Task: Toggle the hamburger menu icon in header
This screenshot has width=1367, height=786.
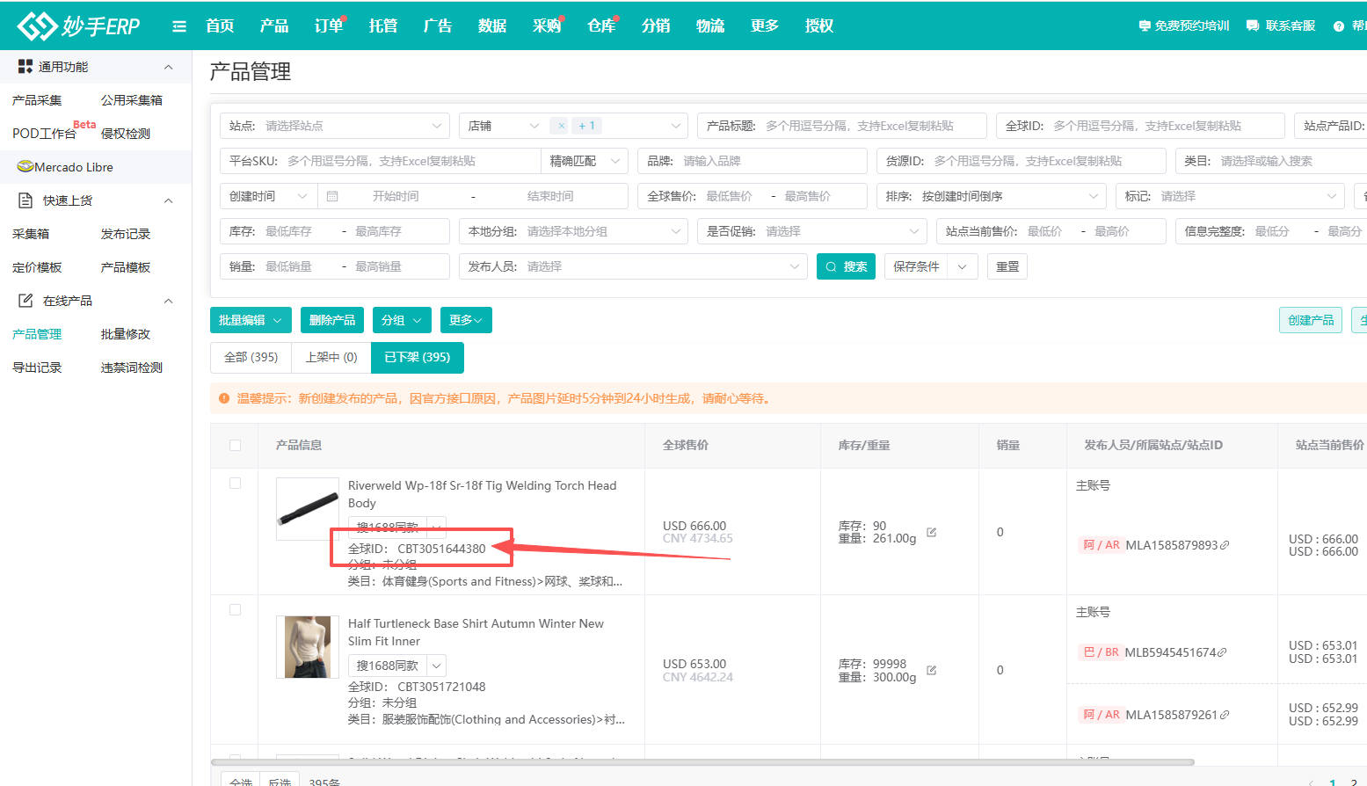Action: 179,26
